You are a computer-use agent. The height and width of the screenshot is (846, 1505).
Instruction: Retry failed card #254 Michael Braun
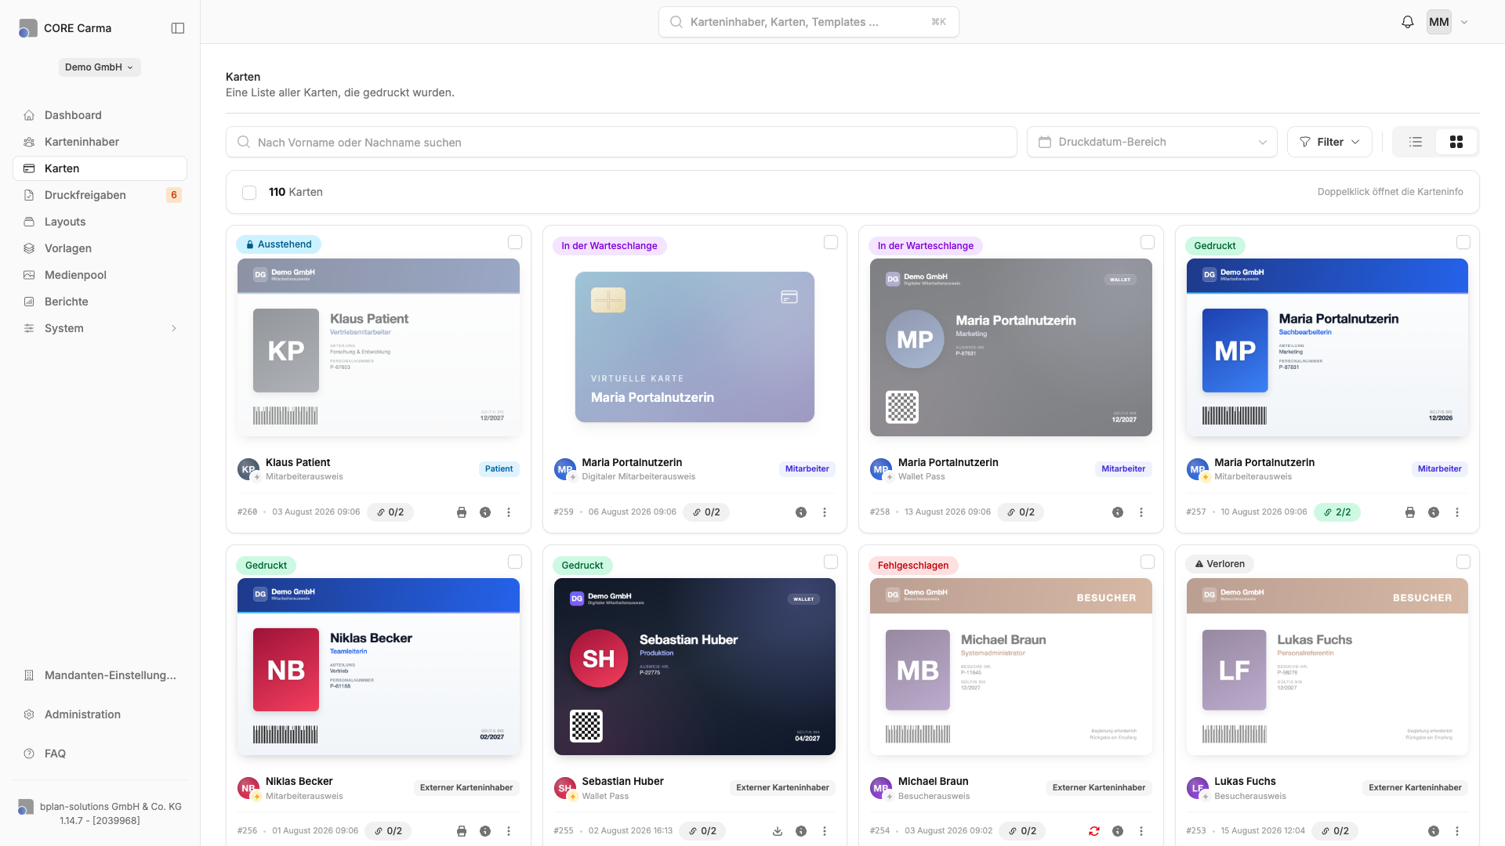[x=1094, y=831]
